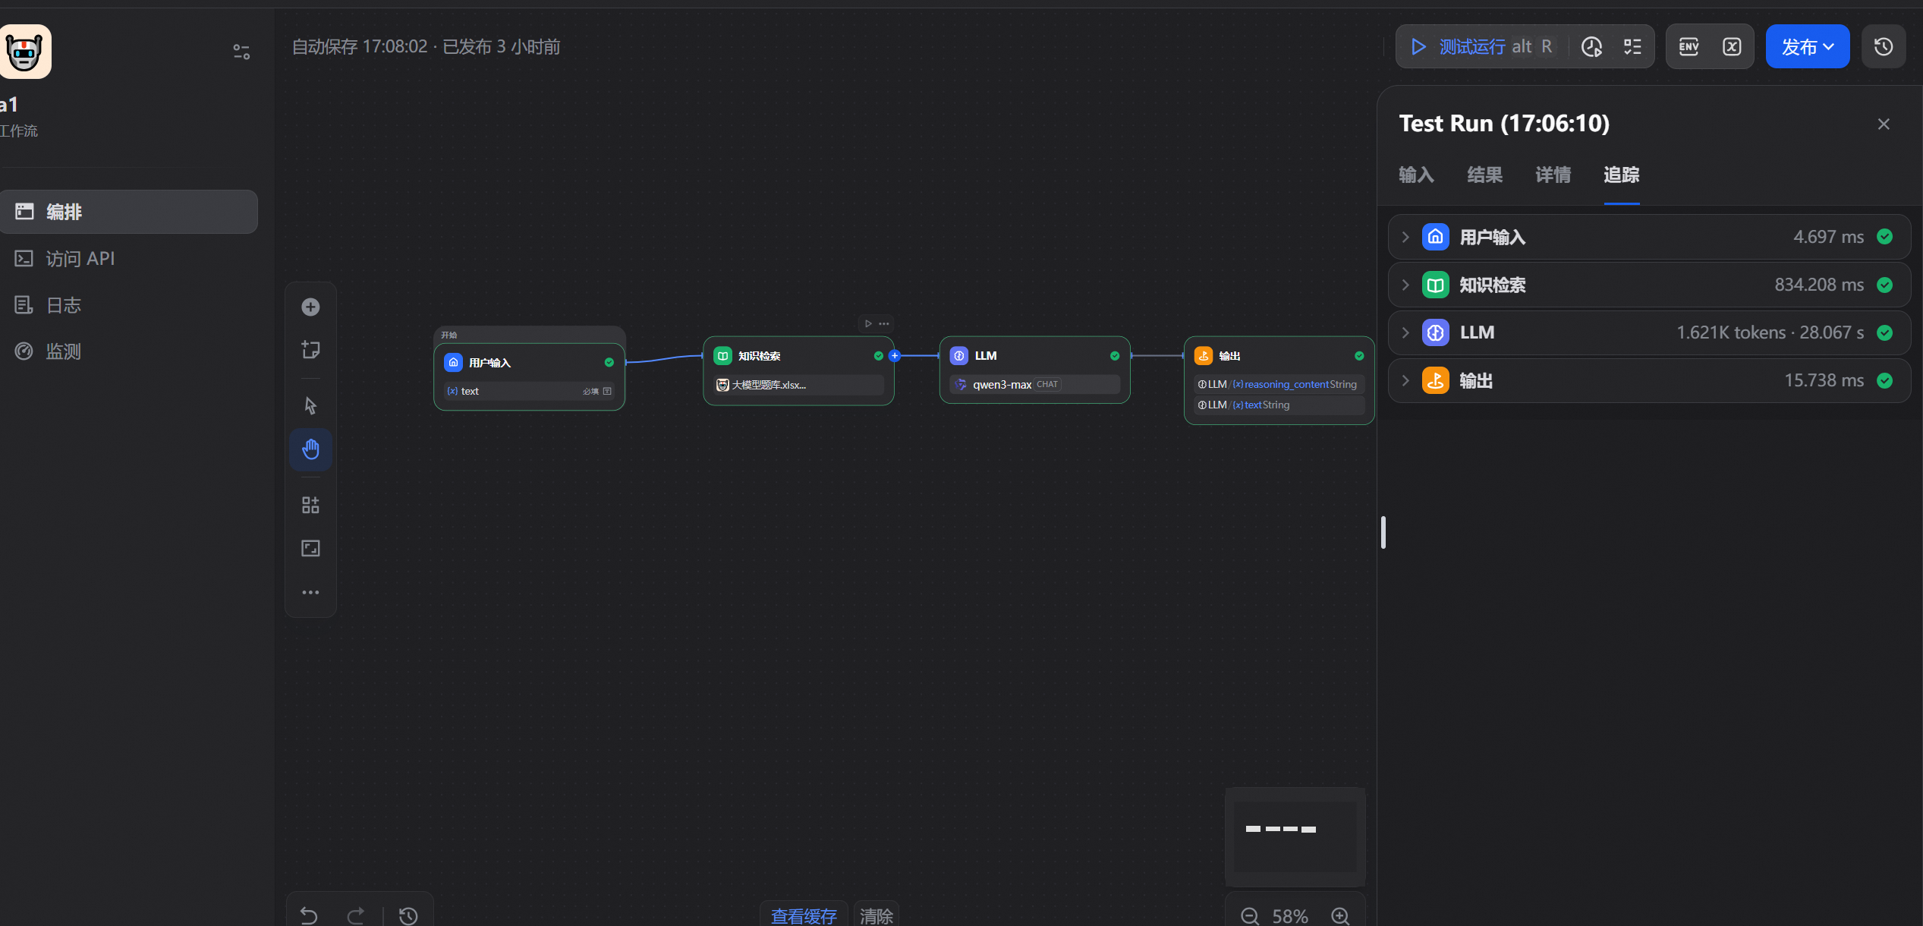1923x926 pixels.
Task: Switch to the 结果 tab
Action: click(1484, 175)
